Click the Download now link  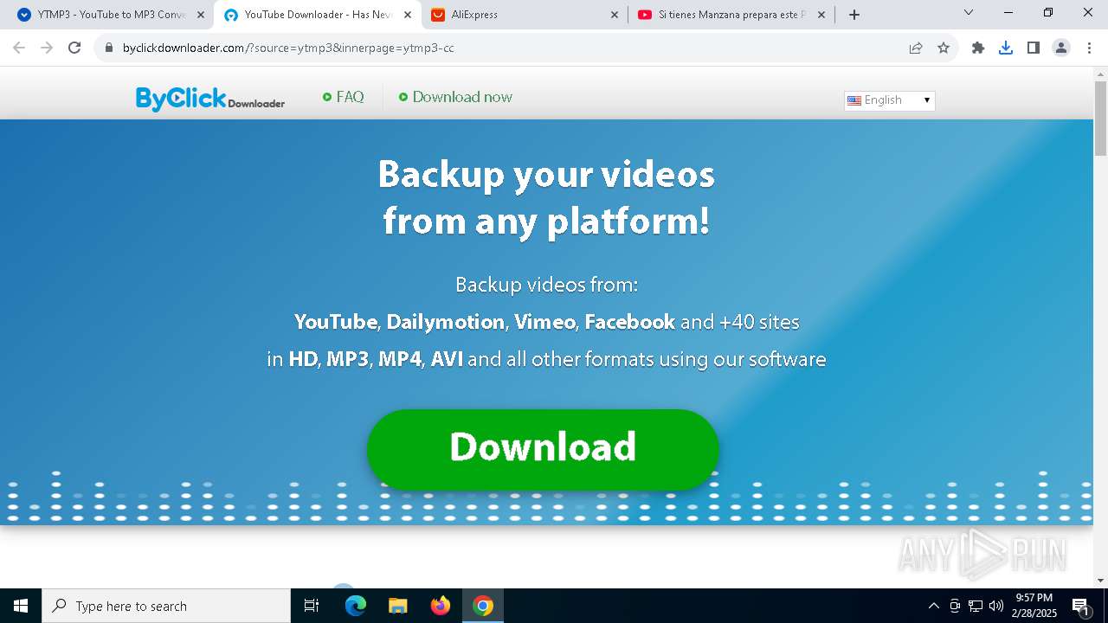tap(456, 97)
